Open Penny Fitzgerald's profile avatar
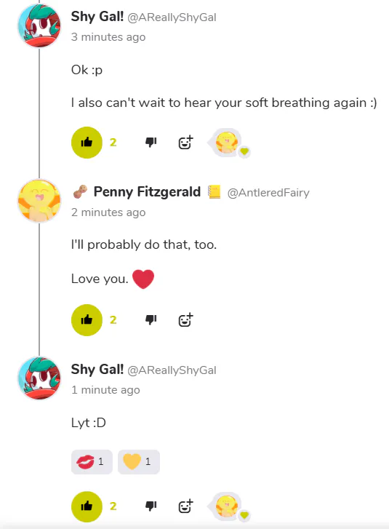 pos(39,201)
